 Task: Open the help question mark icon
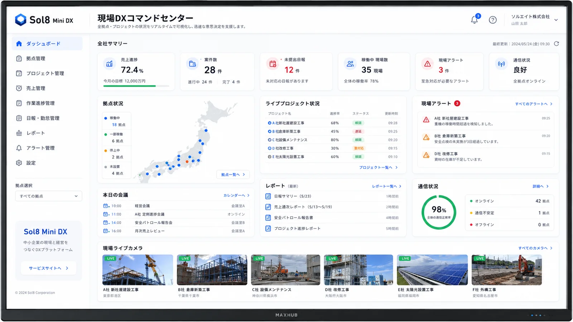pos(493,20)
